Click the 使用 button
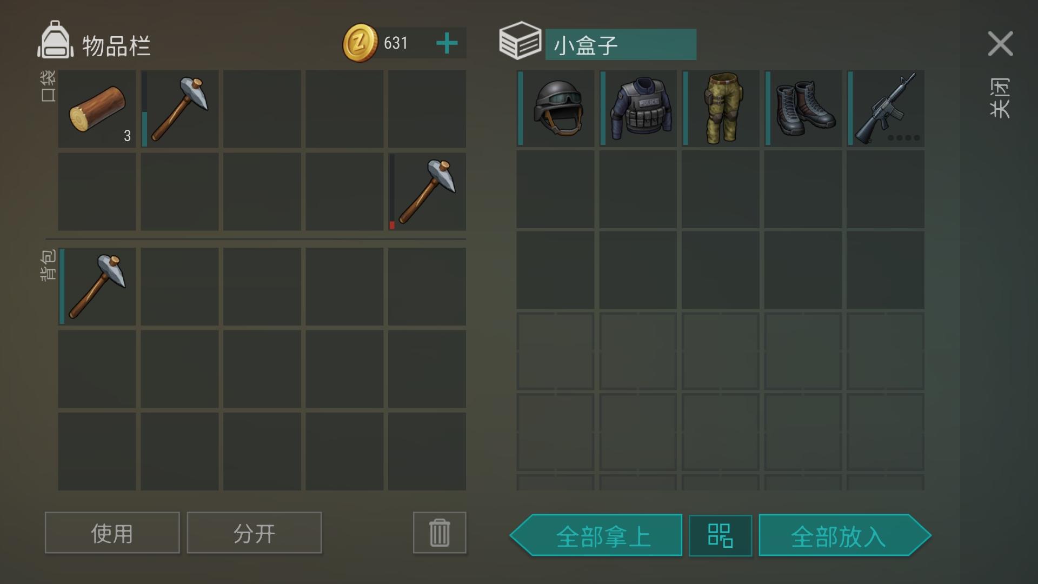The width and height of the screenshot is (1038, 584). pos(112,533)
